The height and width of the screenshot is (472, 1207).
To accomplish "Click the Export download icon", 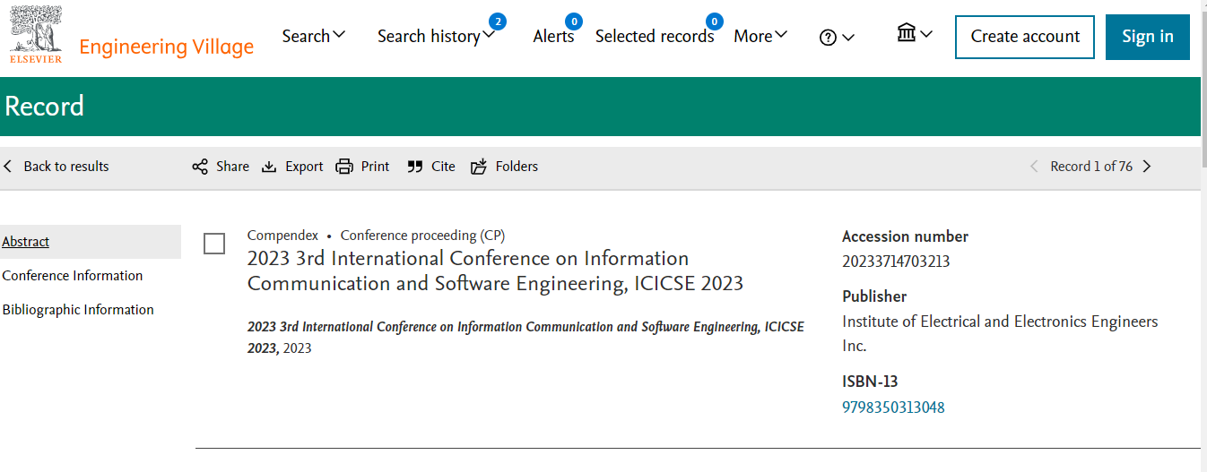I will point(269,167).
